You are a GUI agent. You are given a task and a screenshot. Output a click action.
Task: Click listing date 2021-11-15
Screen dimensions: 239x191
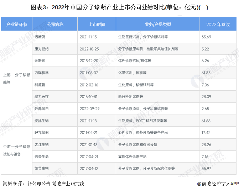click(x=88, y=37)
